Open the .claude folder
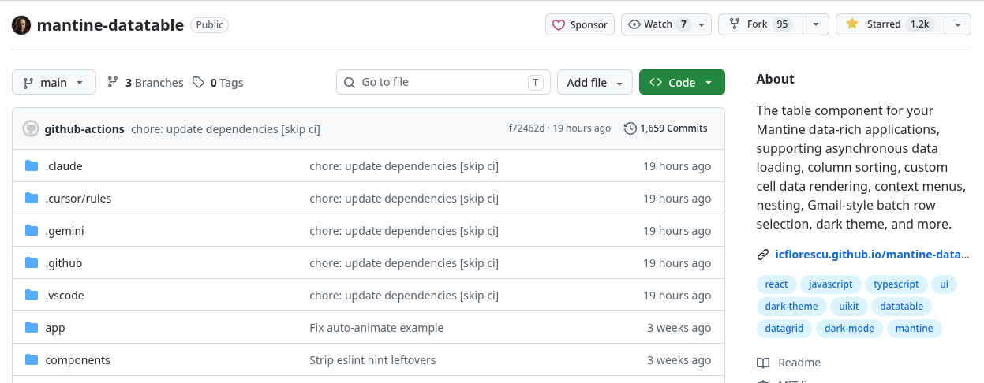 coord(64,166)
